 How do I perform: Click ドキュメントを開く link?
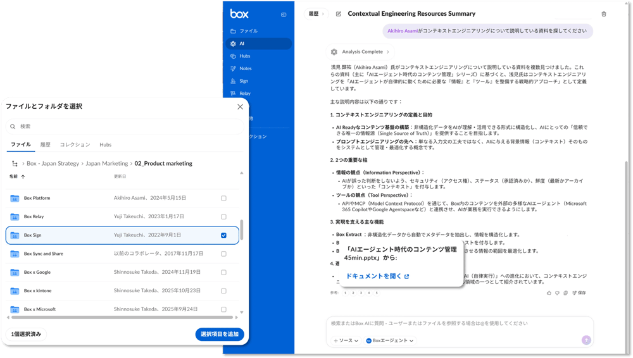click(377, 276)
